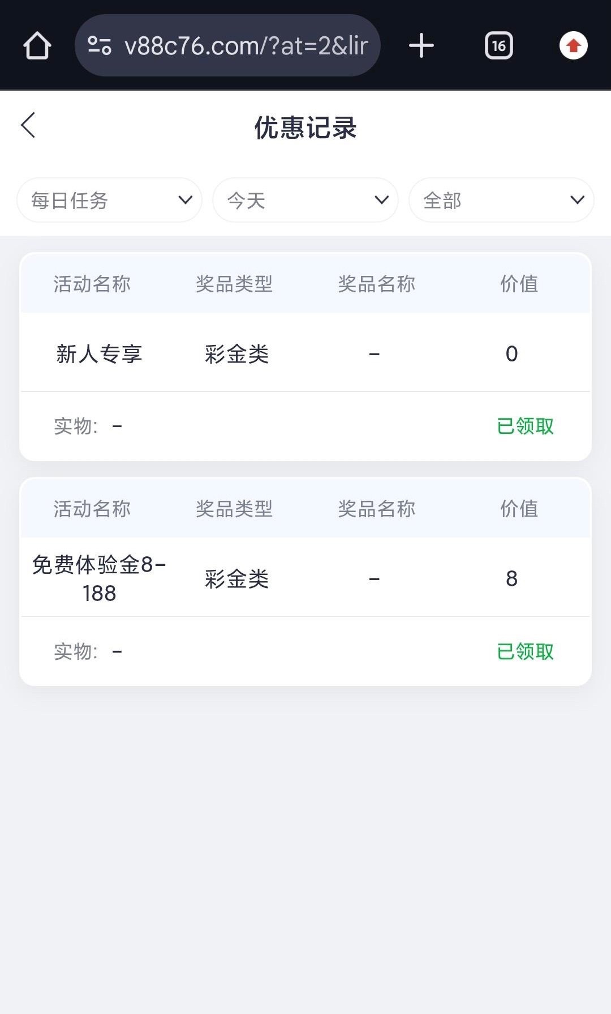The image size is (611, 1014).
Task: Tap 已领取 status in 新人专享 card
Action: [525, 426]
